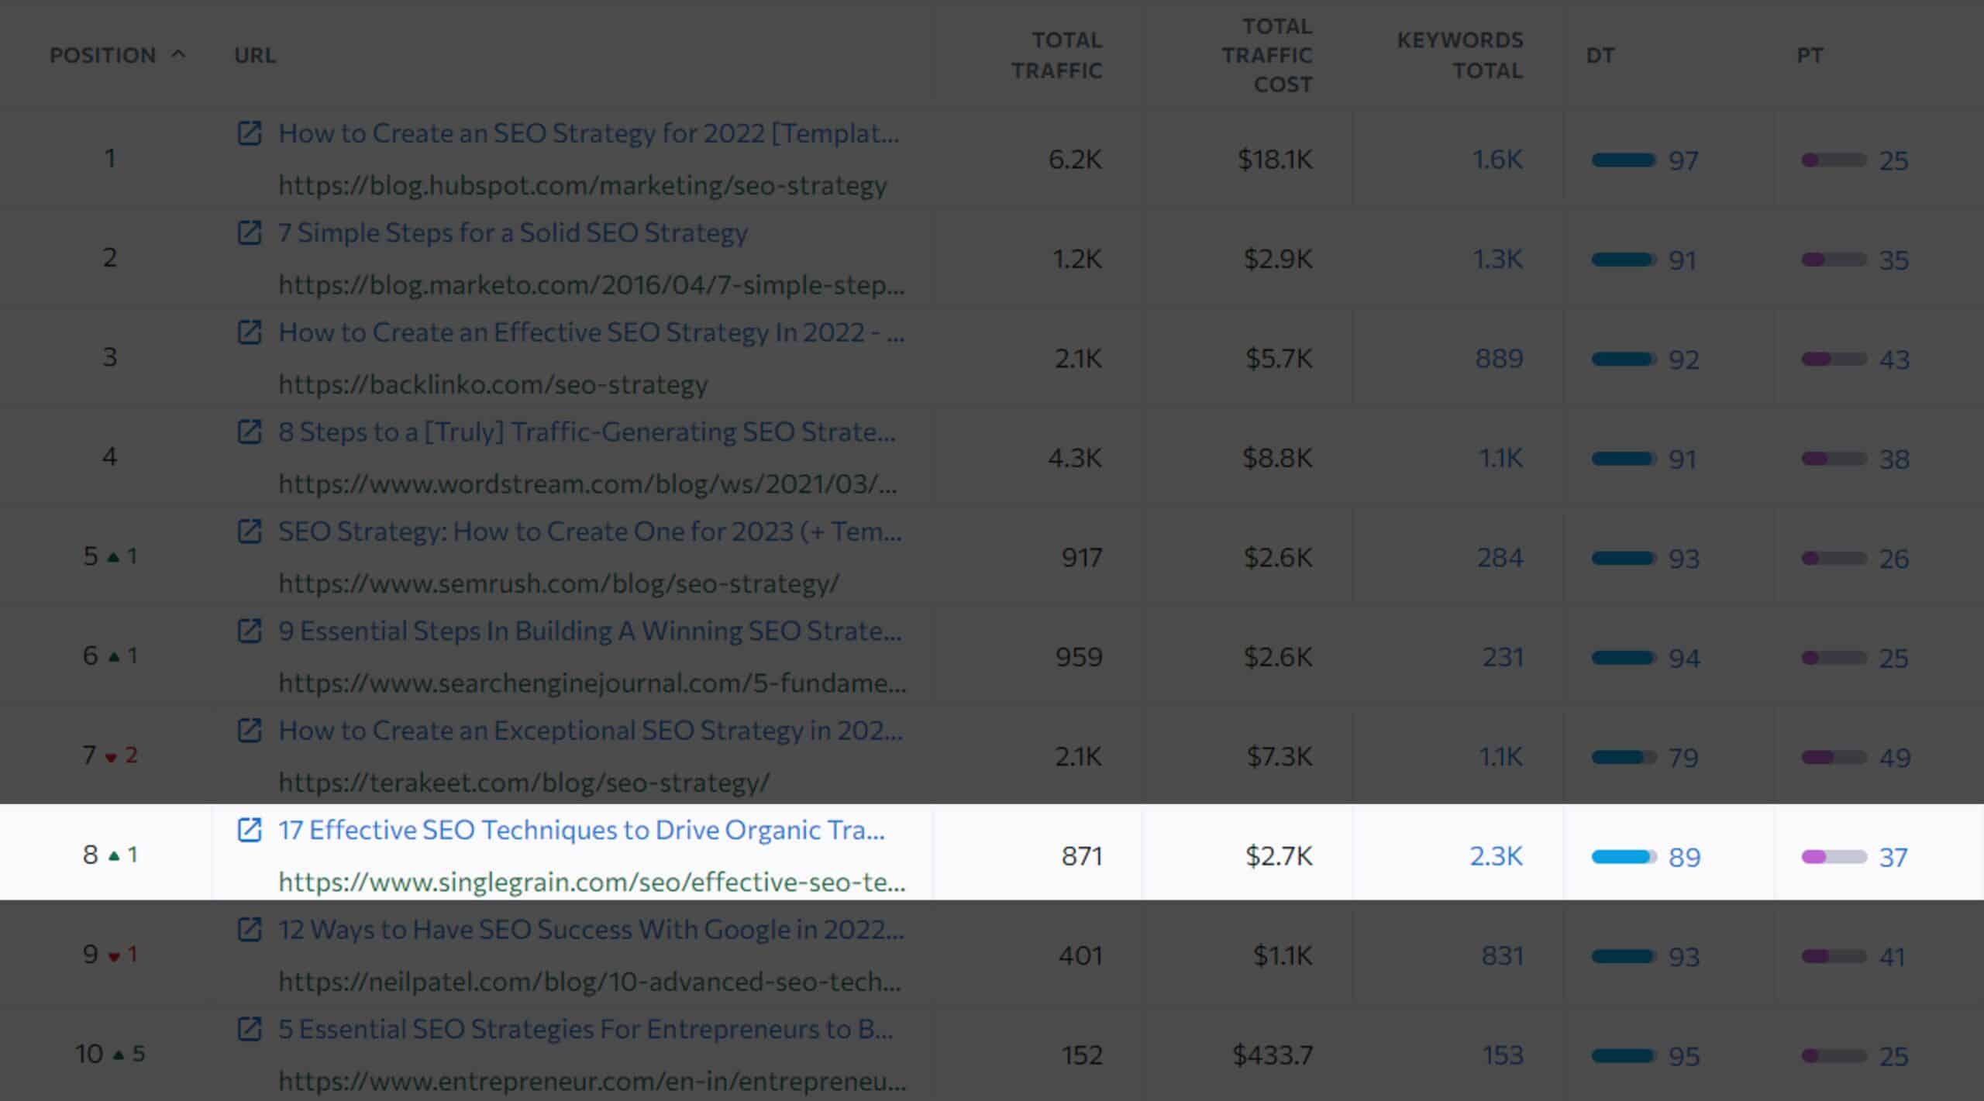Viewport: 1984px width, 1101px height.
Task: Open external link icon for Entrepreneur result
Action: 249,1029
